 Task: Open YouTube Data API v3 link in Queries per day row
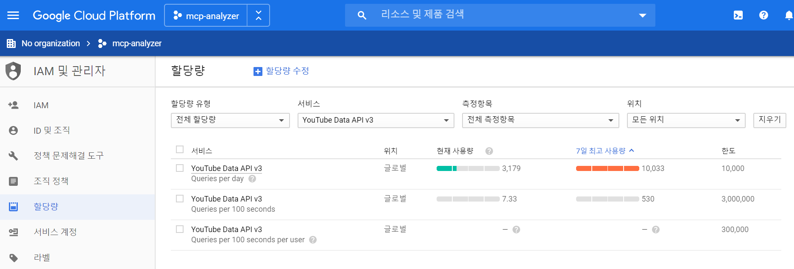[x=226, y=168]
